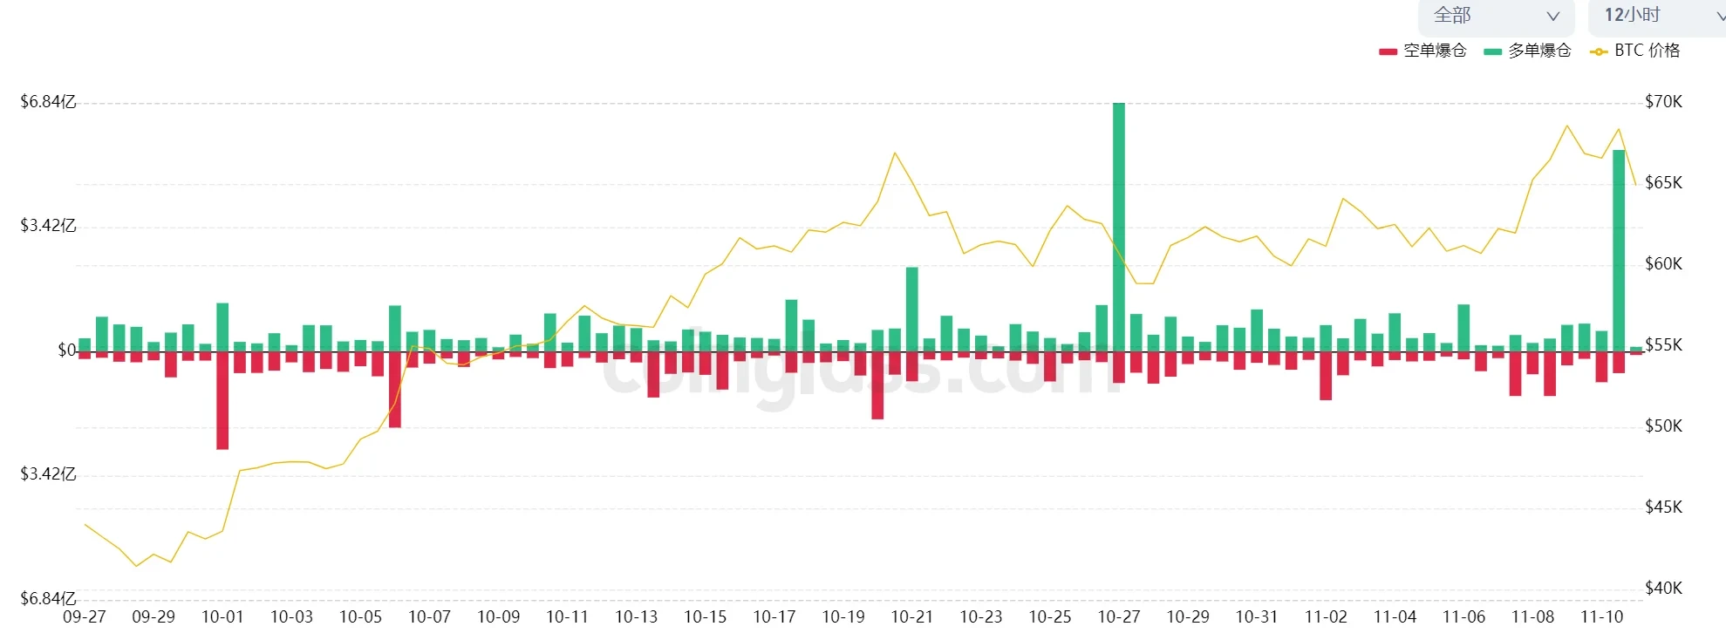This screenshot has width=1726, height=640.
Task: Click the tallest green bar at 10-27
Action: click(1118, 227)
